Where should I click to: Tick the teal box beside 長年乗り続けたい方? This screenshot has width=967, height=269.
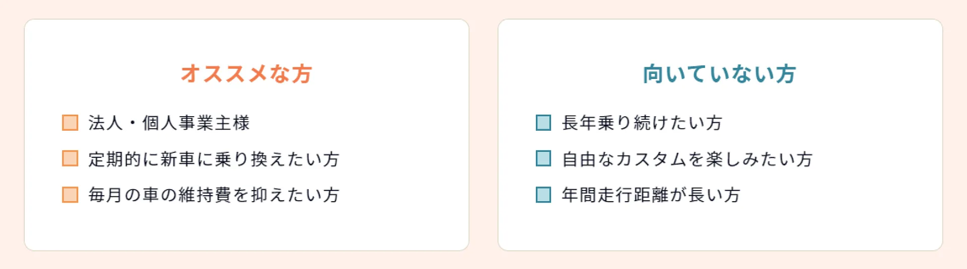click(543, 123)
